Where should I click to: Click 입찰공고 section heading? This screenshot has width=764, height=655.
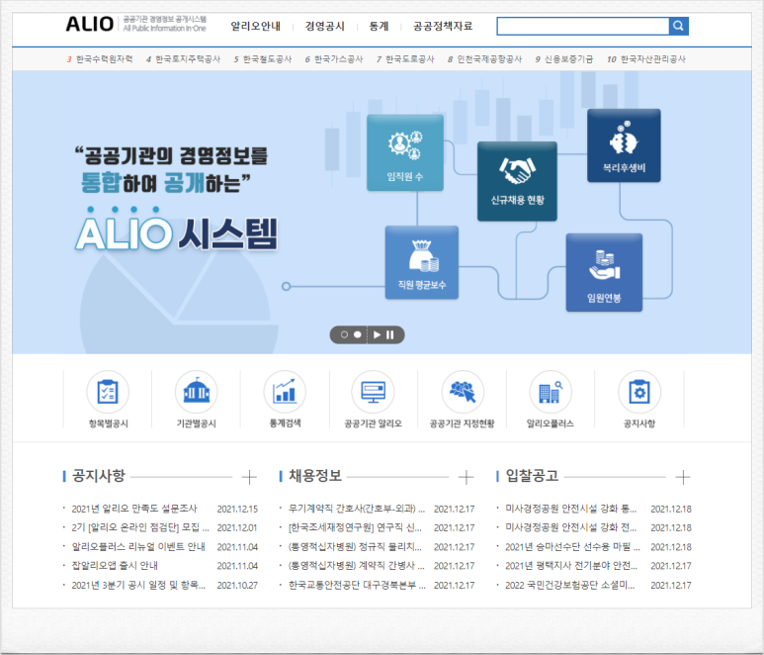coord(532,476)
